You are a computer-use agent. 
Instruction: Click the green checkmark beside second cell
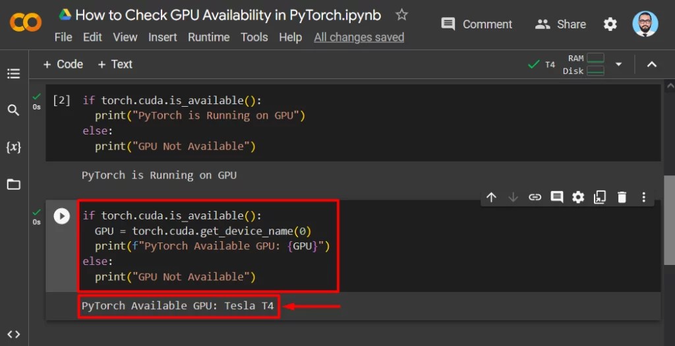[37, 212]
